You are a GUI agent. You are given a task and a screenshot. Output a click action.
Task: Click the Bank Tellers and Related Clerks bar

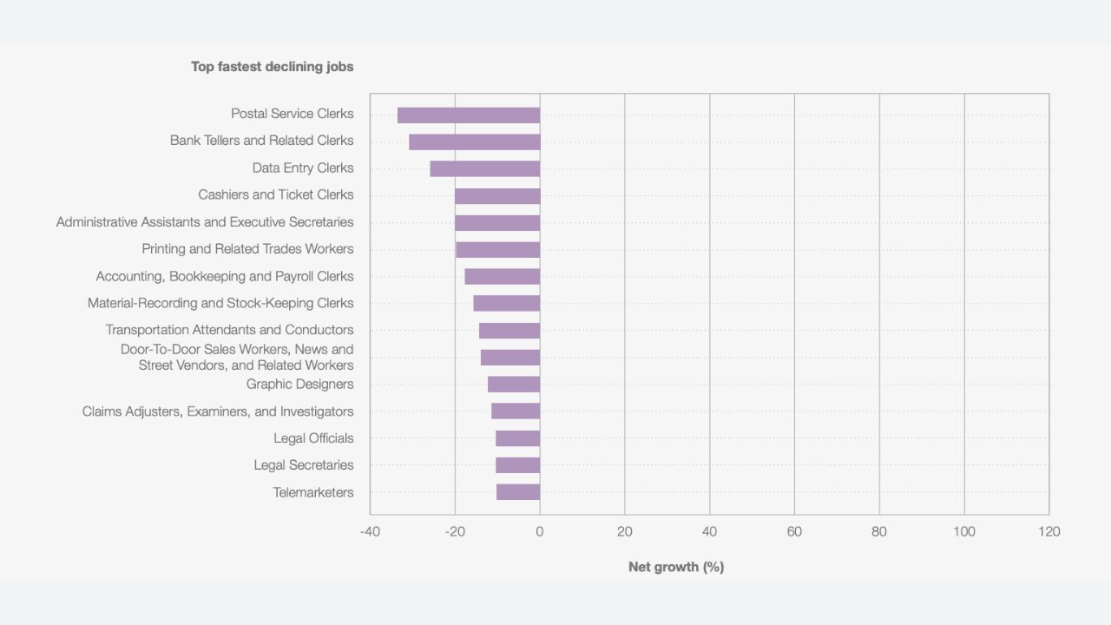[474, 141]
